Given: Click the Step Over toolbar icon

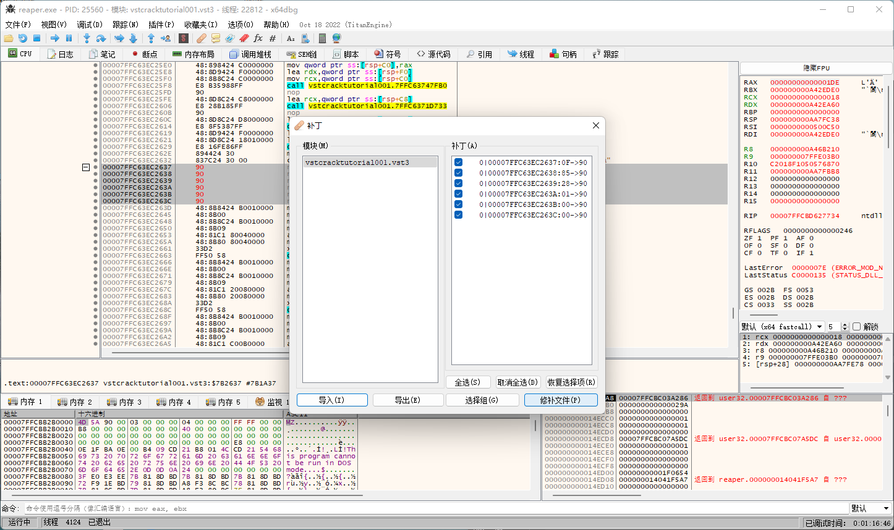Looking at the screenshot, I should pyautogui.click(x=101, y=38).
